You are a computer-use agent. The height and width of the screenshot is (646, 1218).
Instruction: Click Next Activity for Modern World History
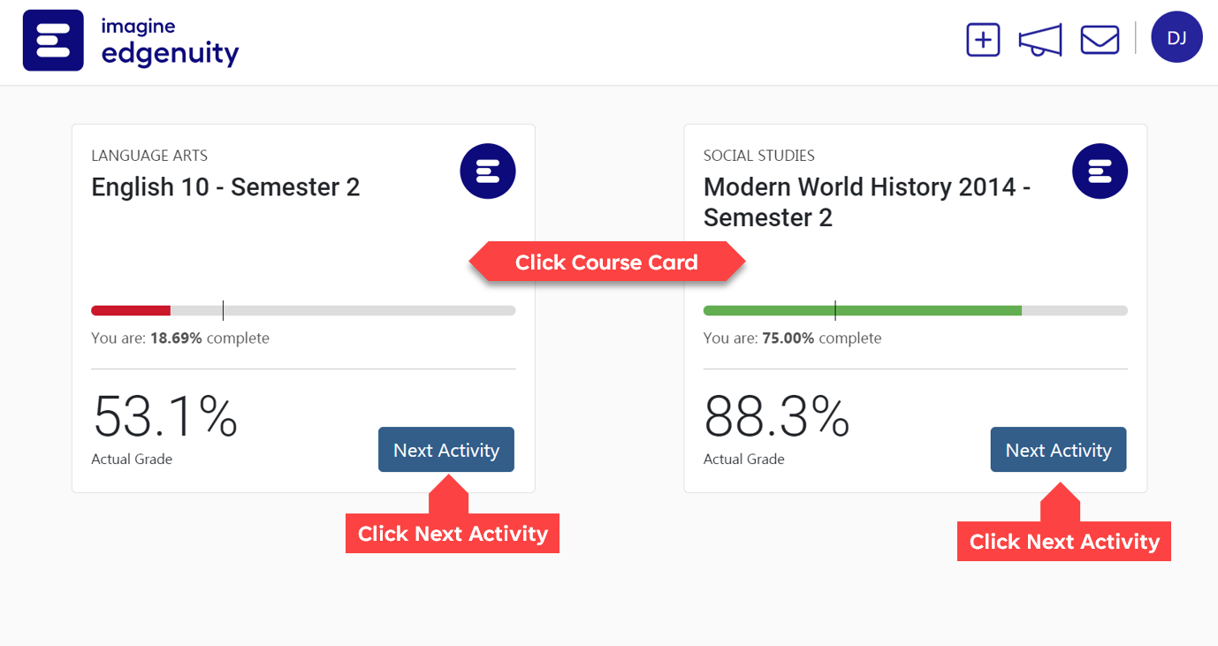coord(1058,450)
